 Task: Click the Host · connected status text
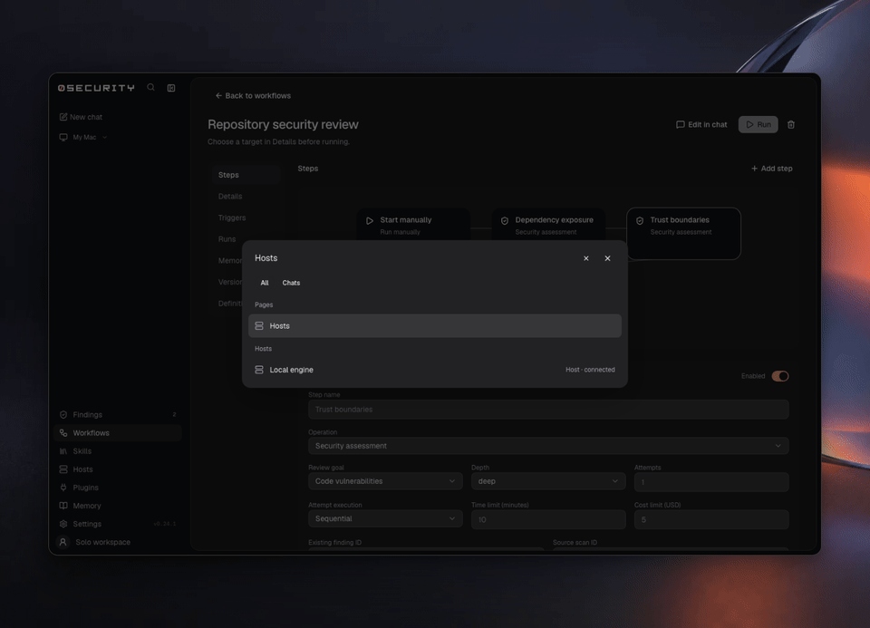coord(590,370)
